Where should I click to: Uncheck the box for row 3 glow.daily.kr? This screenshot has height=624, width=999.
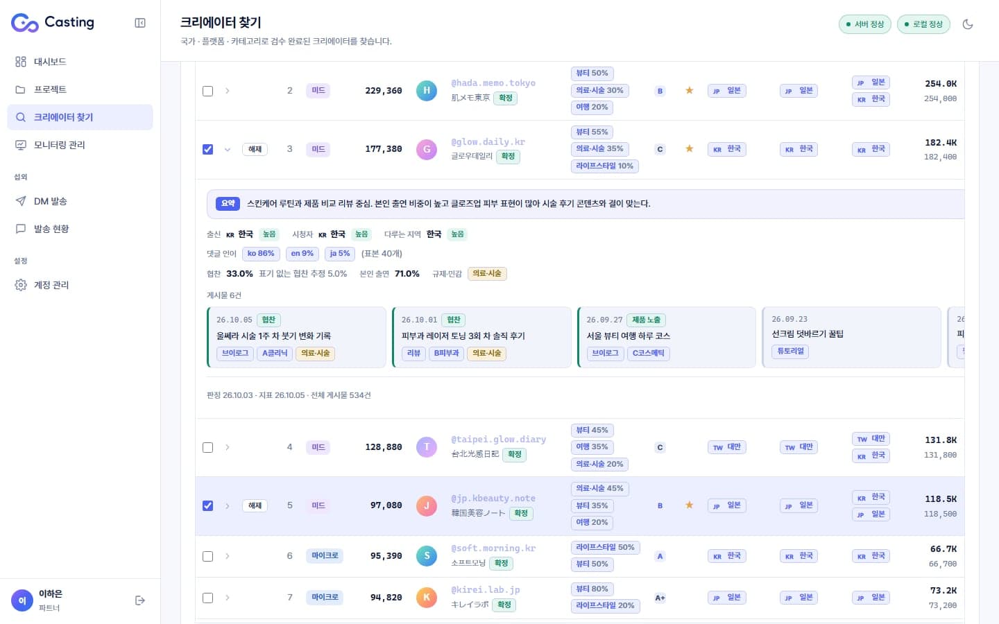[207, 149]
